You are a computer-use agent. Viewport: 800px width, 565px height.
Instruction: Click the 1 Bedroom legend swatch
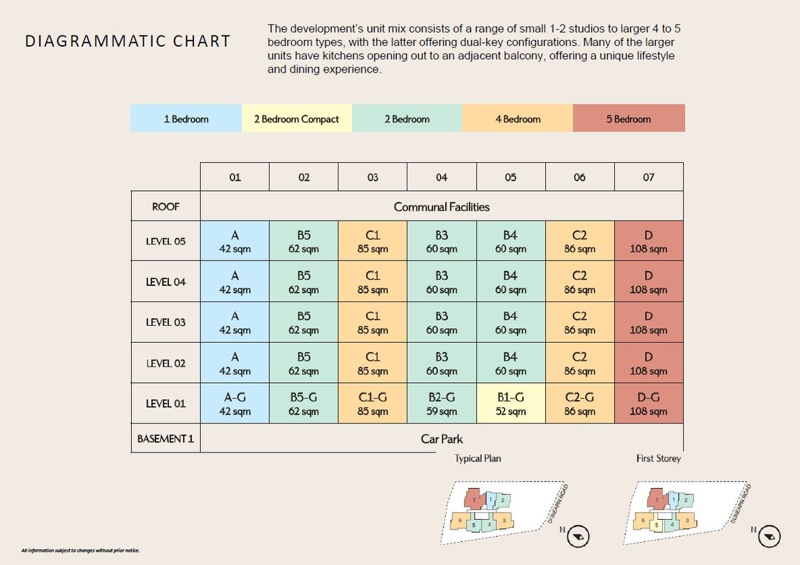click(186, 118)
